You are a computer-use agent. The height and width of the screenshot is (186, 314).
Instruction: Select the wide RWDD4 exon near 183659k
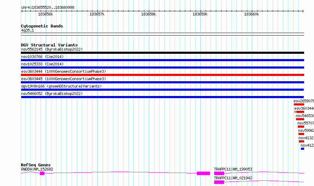(x=203, y=173)
